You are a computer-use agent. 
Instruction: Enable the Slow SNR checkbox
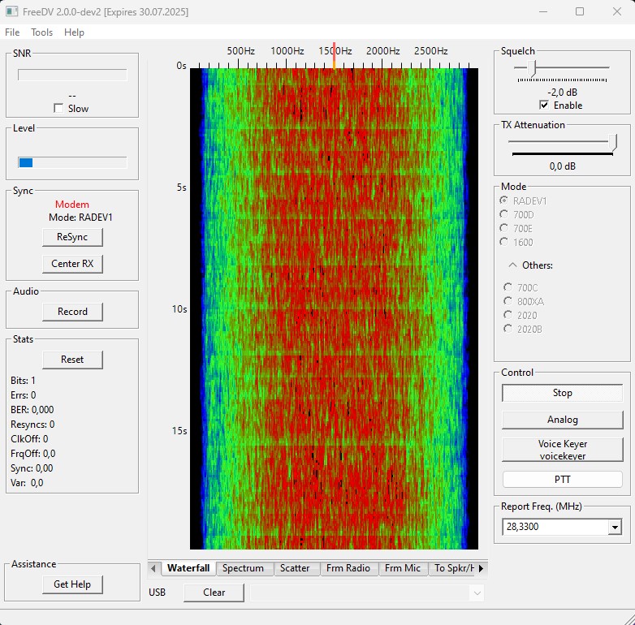tap(58, 108)
